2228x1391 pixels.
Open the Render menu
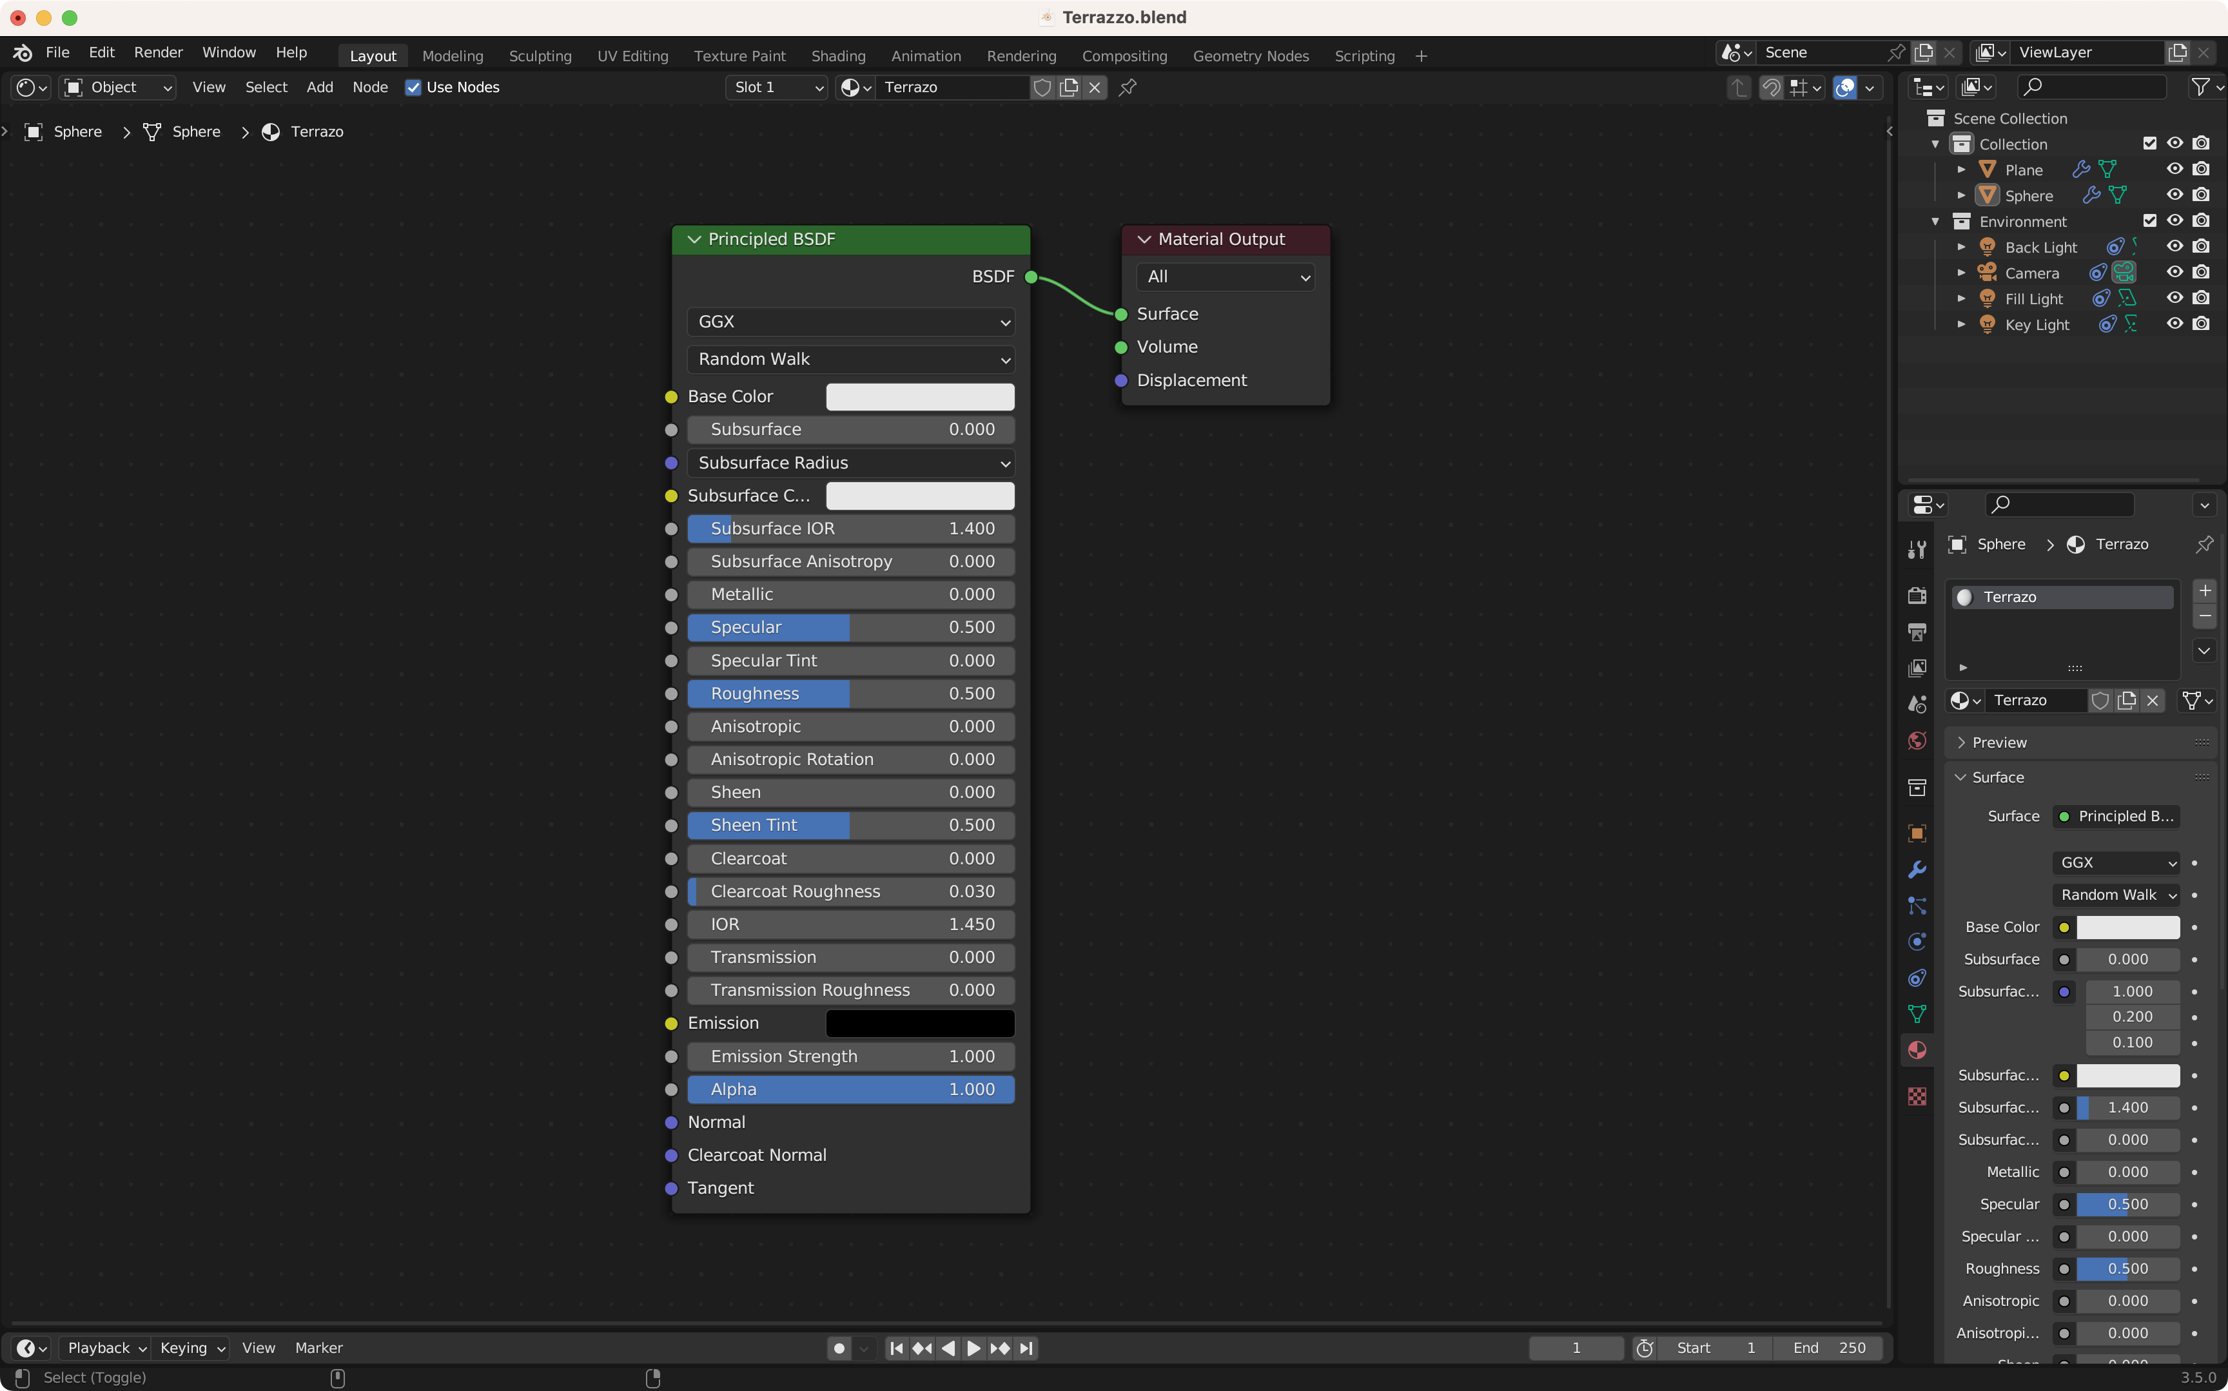coord(157,52)
